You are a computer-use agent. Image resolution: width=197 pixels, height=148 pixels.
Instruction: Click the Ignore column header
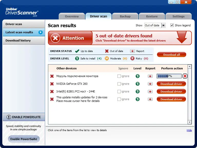123,68
